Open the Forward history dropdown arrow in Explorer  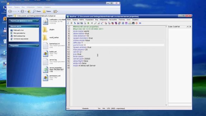coord(26,11)
